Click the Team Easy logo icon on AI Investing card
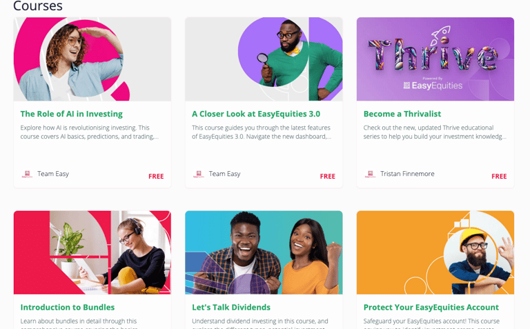The width and height of the screenshot is (530, 329). pyautogui.click(x=27, y=175)
